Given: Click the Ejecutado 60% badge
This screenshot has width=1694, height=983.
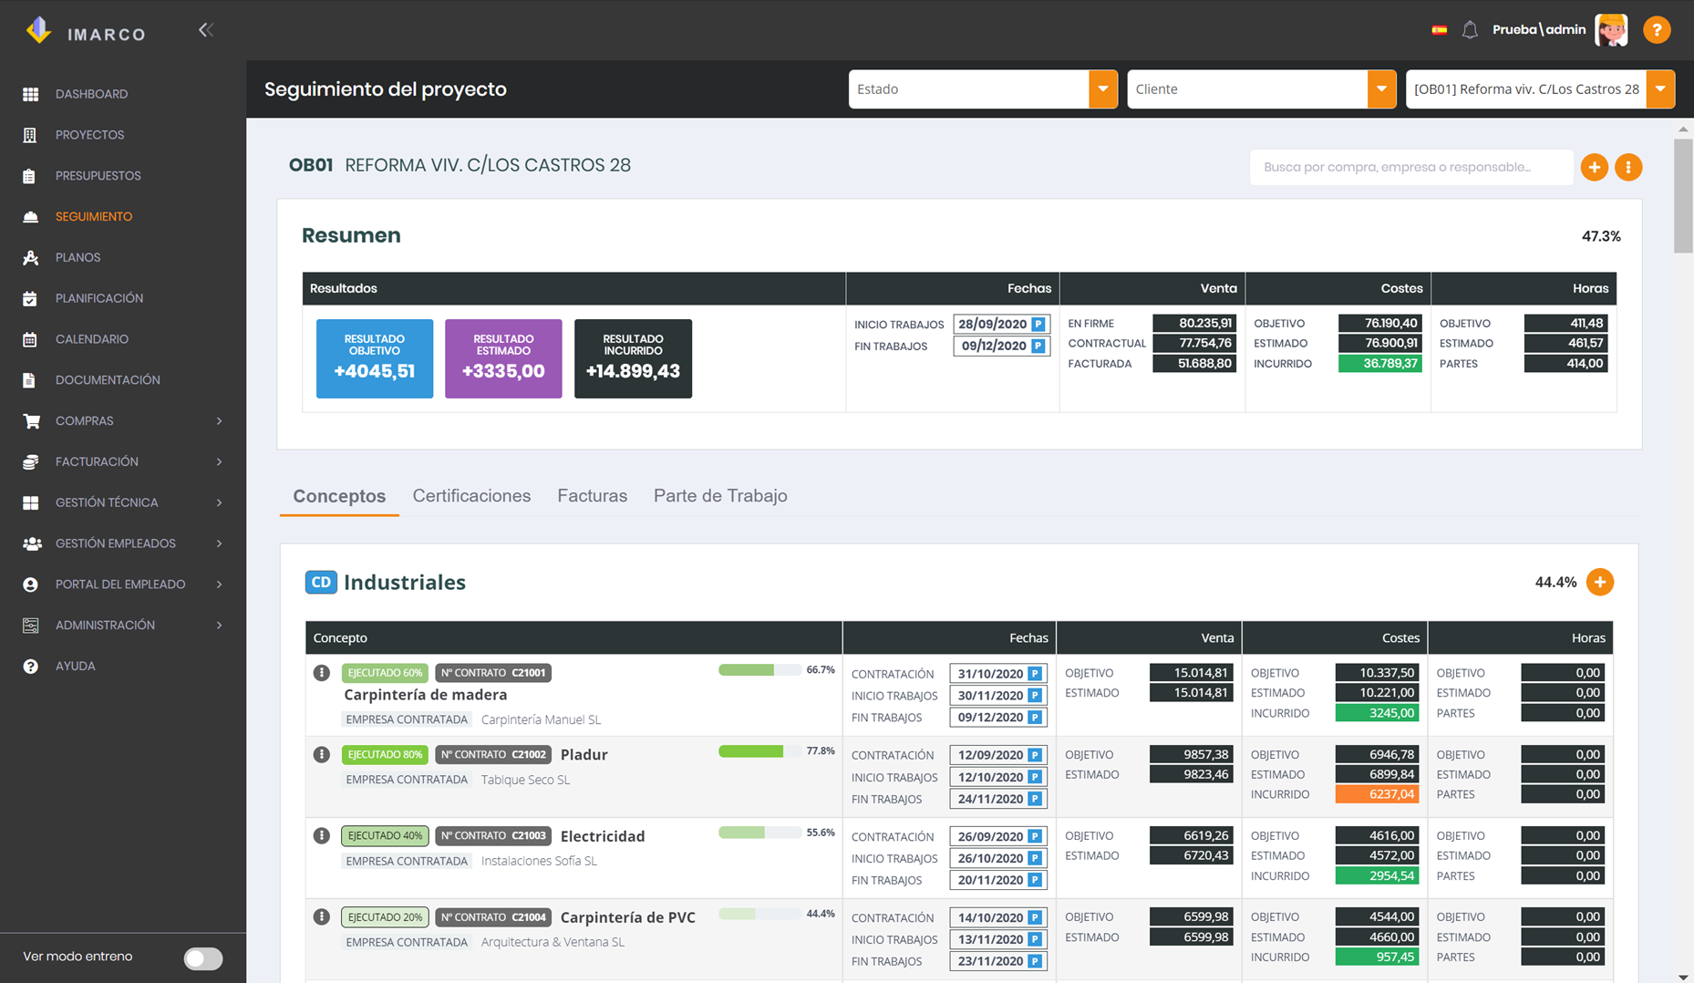Looking at the screenshot, I should [x=385, y=673].
